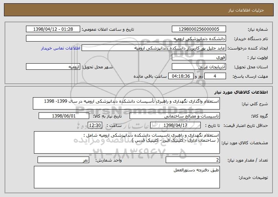The width and height of the screenshot is (278, 197).
Task: Click the label شهر محل تحویل
Action: (97, 67)
